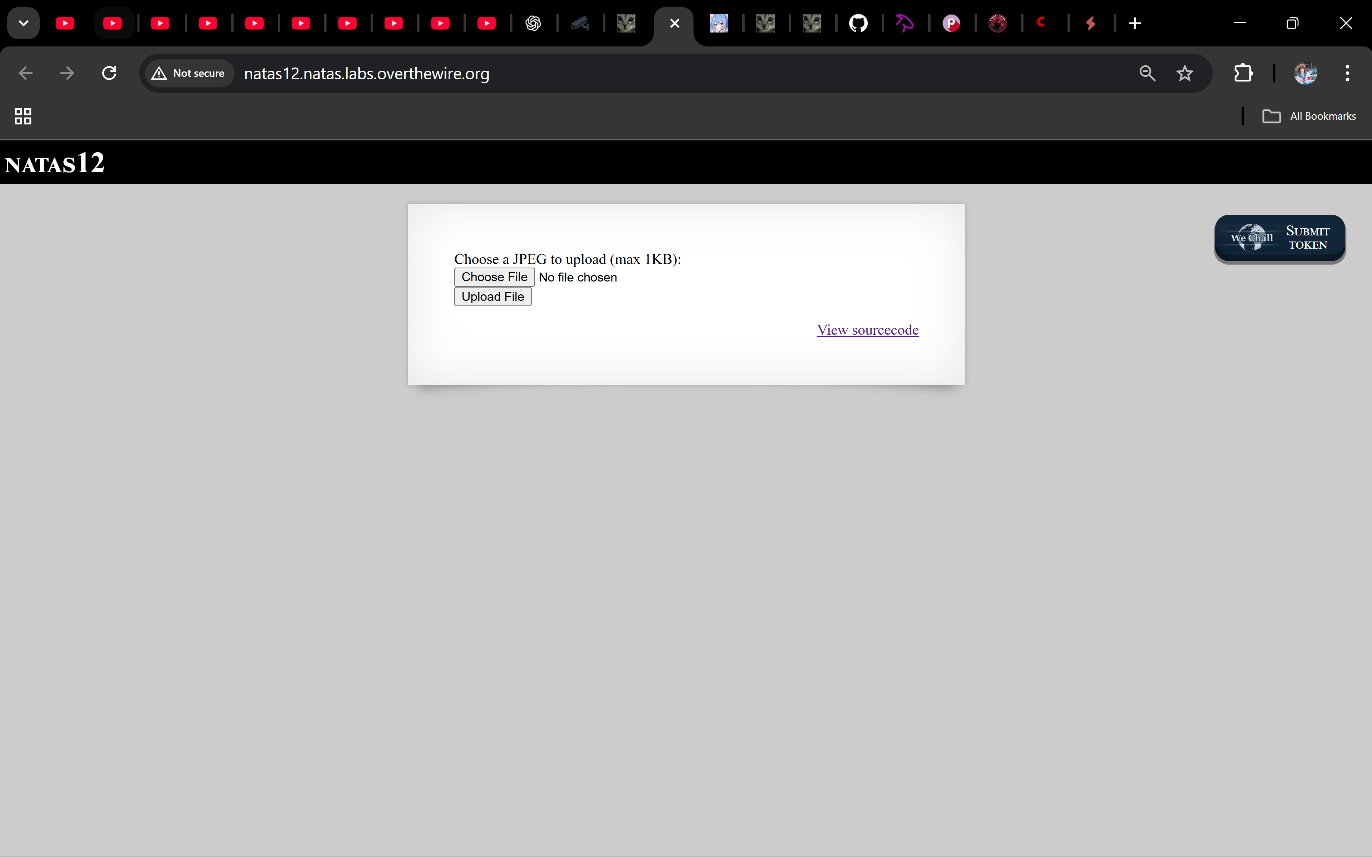Open the zoom magnifier icon

pyautogui.click(x=1147, y=73)
